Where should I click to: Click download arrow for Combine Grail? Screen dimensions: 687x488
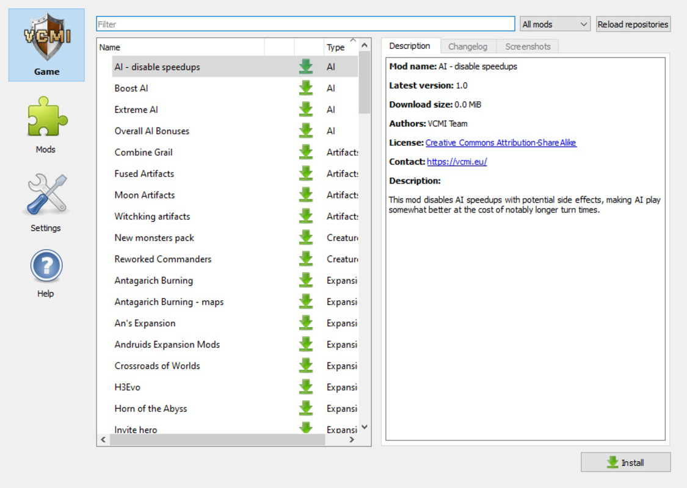(306, 152)
